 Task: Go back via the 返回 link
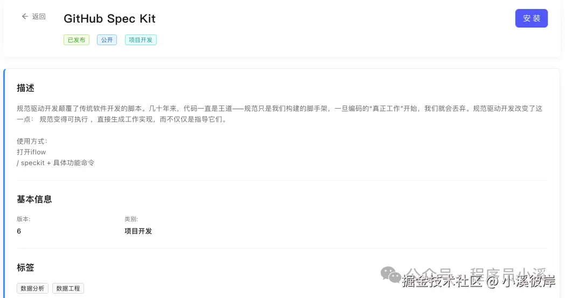(x=39, y=17)
